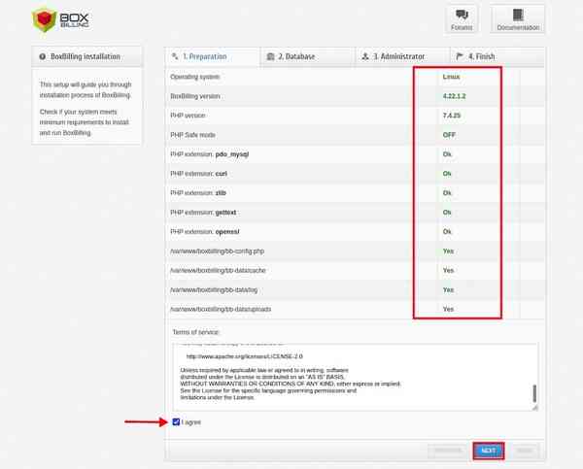Click the BoxBilling logo
The width and height of the screenshot is (583, 469).
point(61,19)
